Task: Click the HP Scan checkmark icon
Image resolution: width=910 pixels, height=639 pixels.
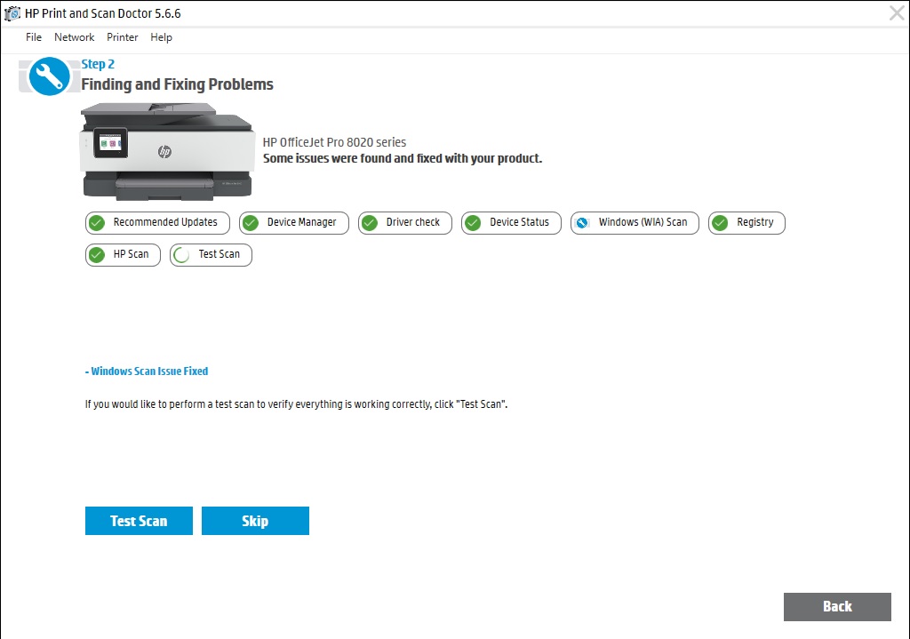Action: click(95, 255)
